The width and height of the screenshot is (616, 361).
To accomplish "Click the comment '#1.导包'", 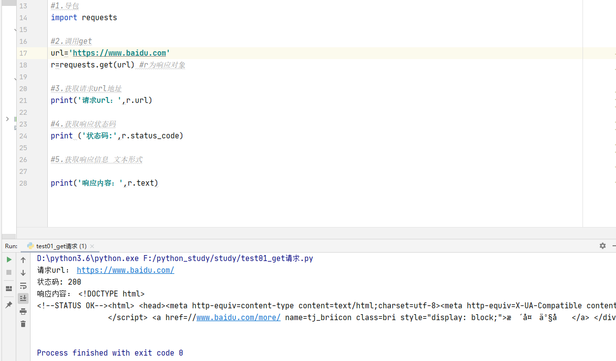I will click(x=65, y=6).
